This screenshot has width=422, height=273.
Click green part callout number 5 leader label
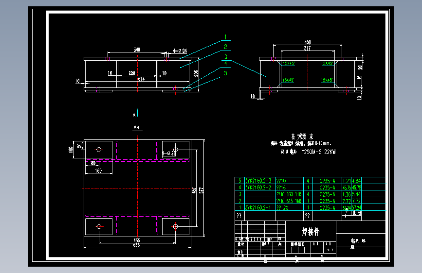tap(225, 73)
